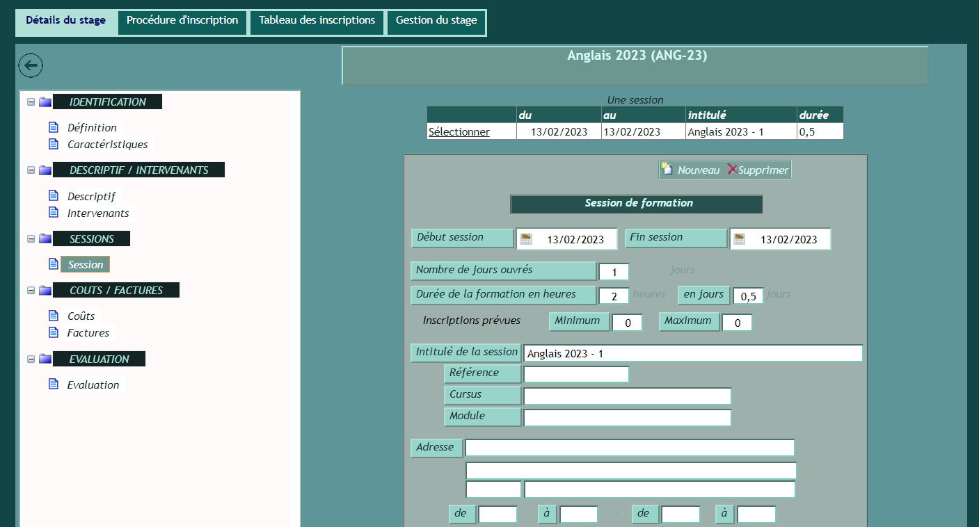Open the Tableau des inscriptions tab
Image resolution: width=979 pixels, height=527 pixels.
317,21
